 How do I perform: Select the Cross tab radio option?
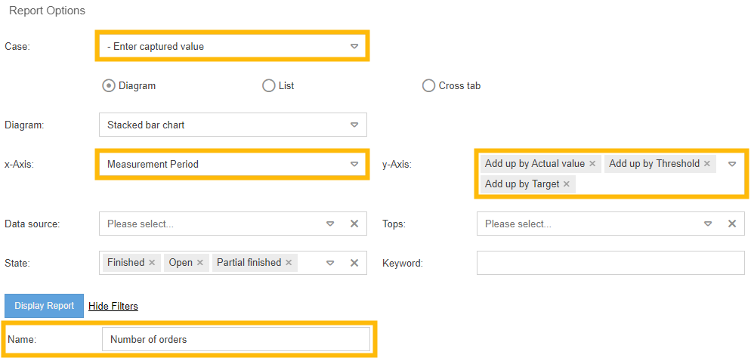(428, 86)
